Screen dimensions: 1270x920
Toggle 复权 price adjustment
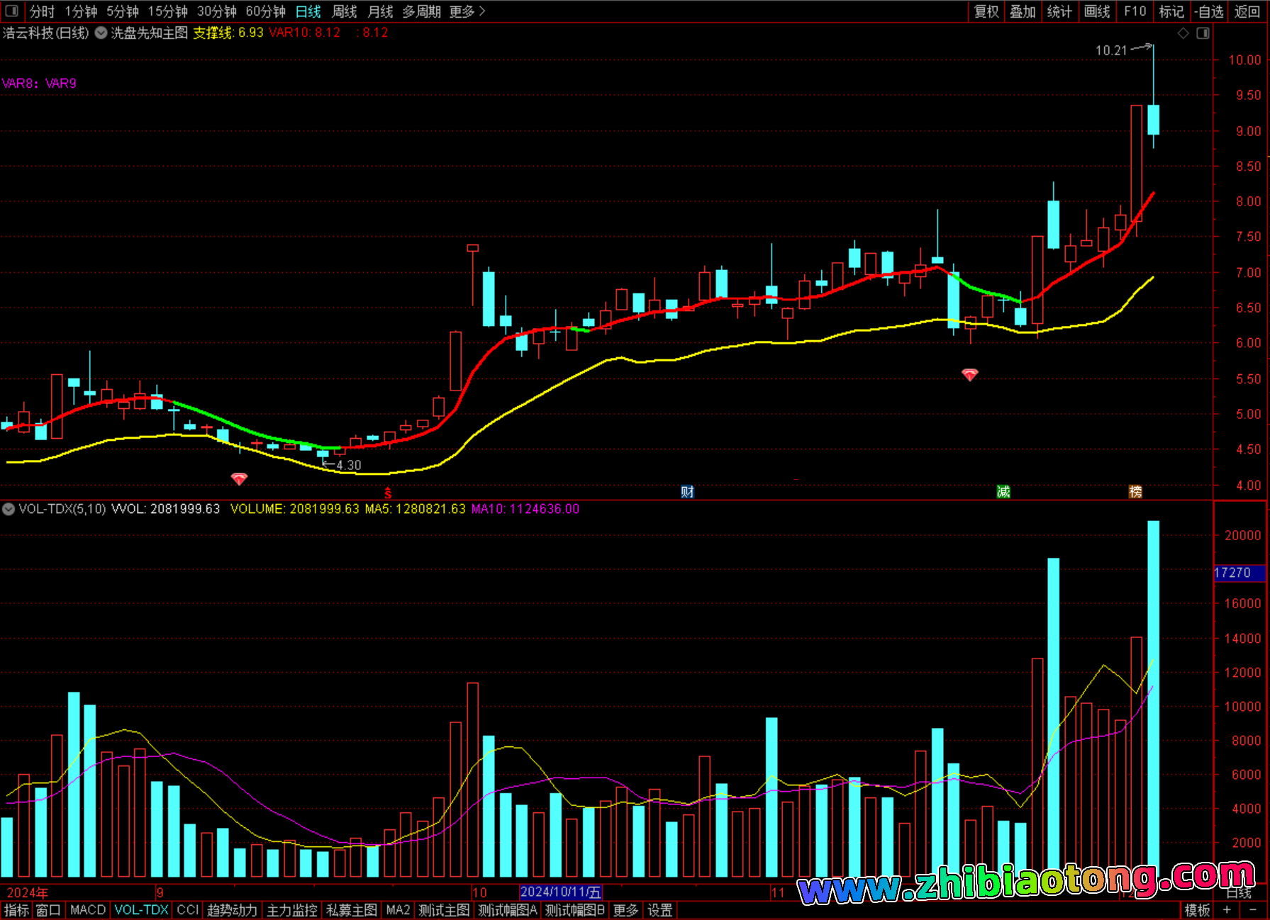tap(986, 11)
